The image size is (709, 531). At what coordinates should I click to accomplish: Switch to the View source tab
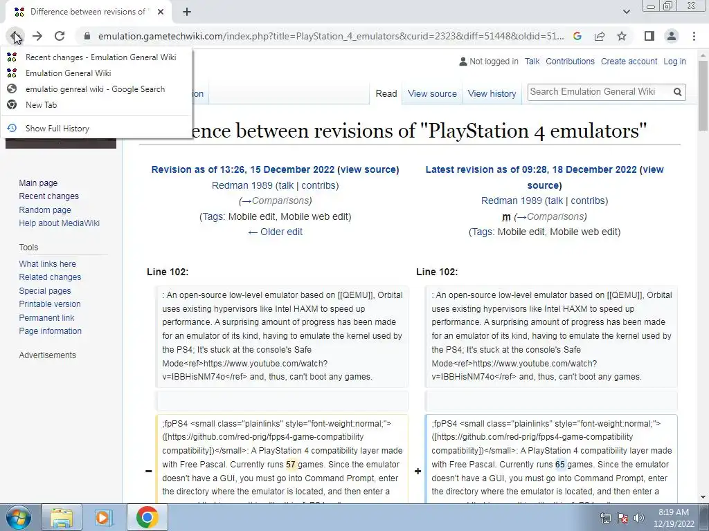[432, 93]
